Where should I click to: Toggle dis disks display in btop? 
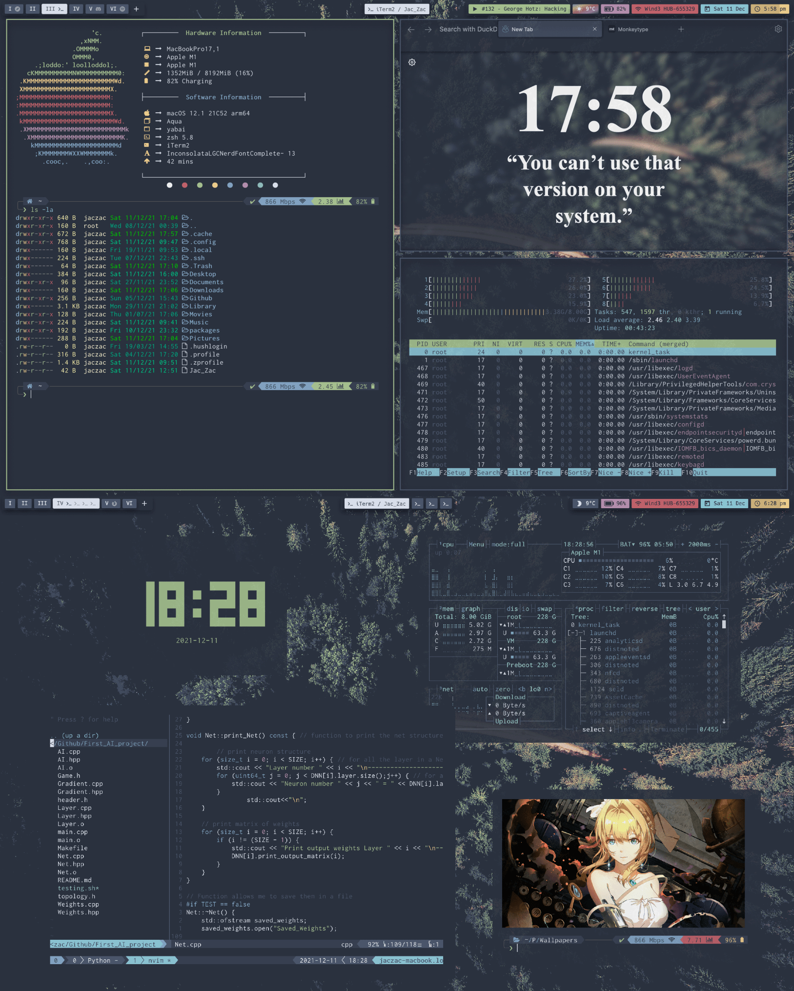(x=512, y=609)
